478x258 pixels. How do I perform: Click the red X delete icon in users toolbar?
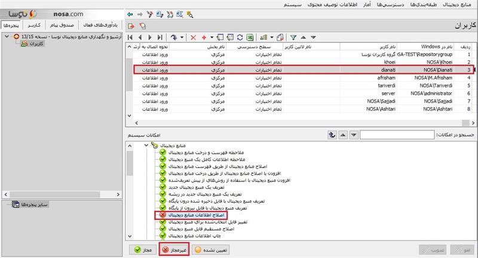click(x=192, y=37)
